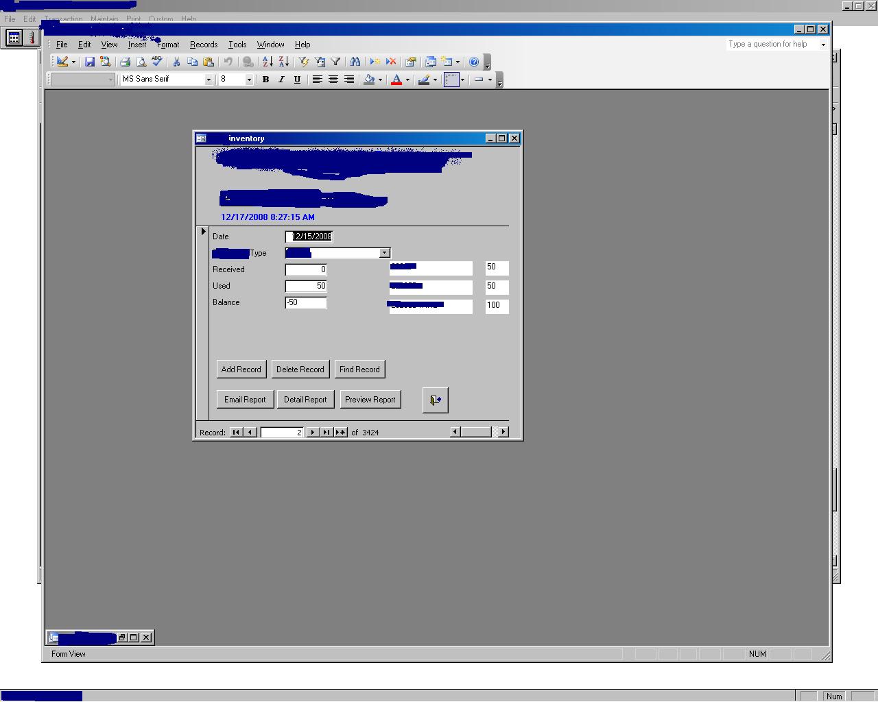Align text right

pyautogui.click(x=348, y=80)
